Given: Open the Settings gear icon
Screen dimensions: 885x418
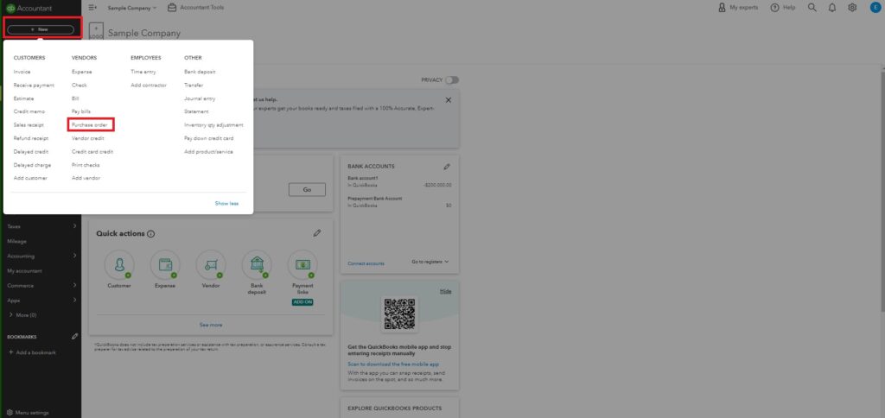Looking at the screenshot, I should tap(852, 8).
